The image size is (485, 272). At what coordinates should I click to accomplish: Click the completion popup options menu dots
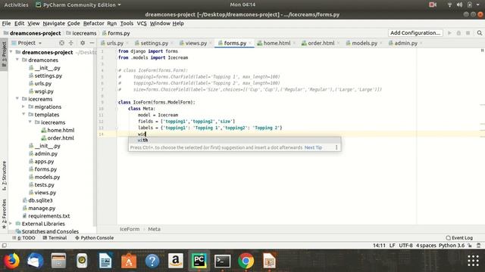tap(336, 148)
